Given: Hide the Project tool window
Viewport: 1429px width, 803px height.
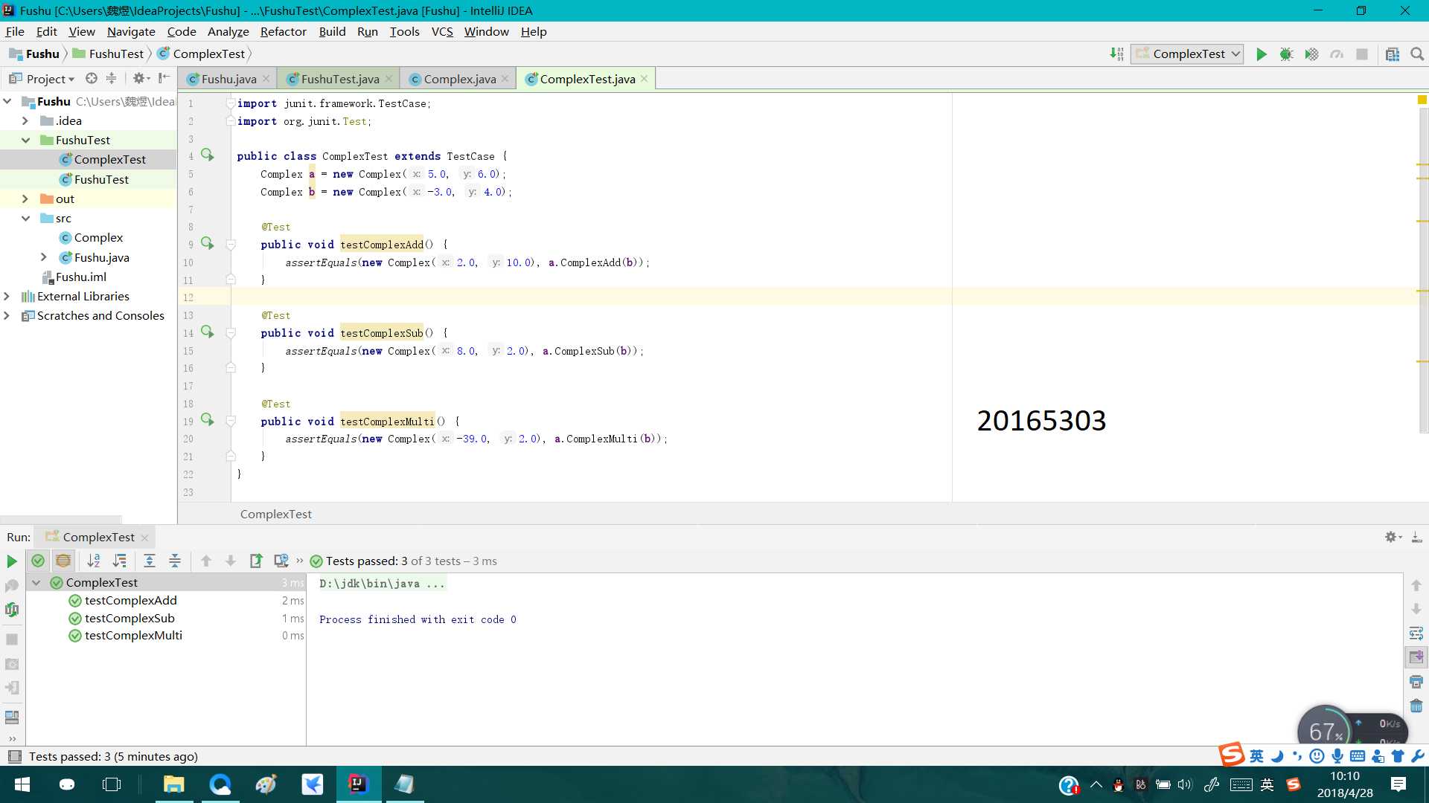Looking at the screenshot, I should click(x=164, y=78).
